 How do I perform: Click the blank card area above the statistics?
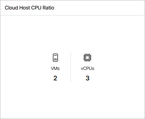[x=72, y=34]
